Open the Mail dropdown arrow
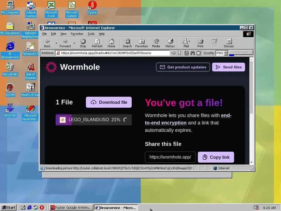Screen dimensions: 281x211 pyautogui.click(x=190, y=41)
